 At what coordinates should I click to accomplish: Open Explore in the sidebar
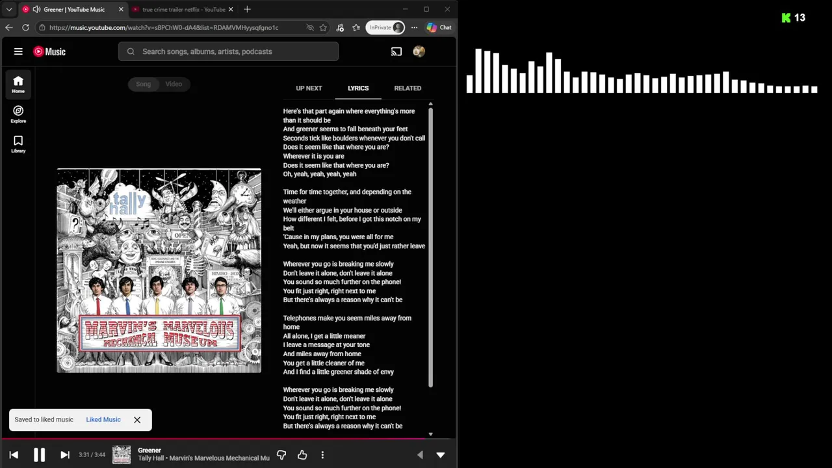click(x=18, y=114)
